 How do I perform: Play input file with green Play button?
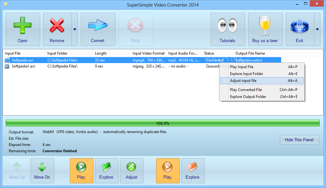click(81, 171)
